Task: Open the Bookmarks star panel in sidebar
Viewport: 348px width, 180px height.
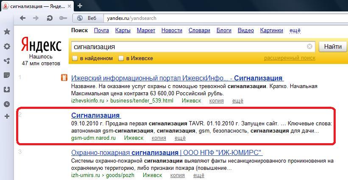Action: 7,32
